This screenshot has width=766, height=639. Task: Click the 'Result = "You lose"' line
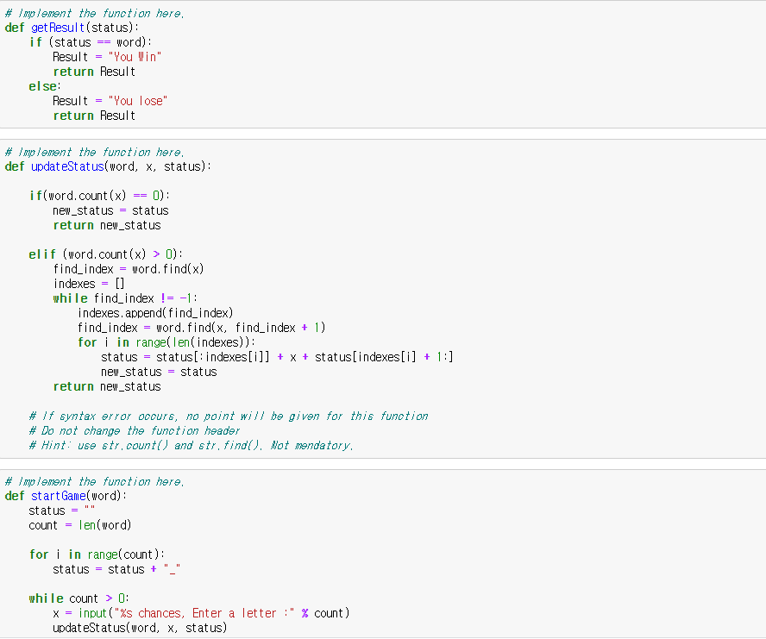click(110, 101)
